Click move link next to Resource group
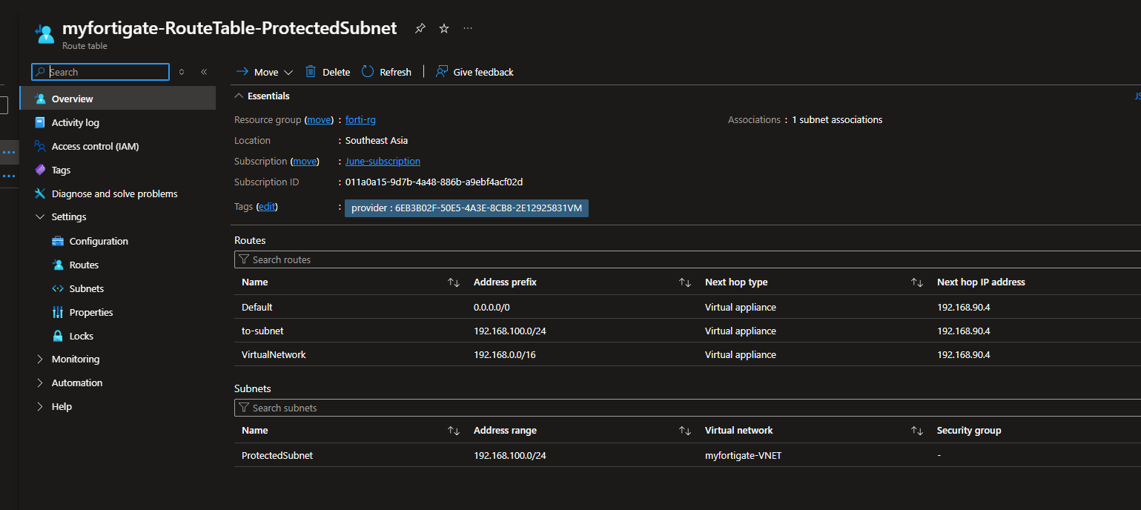This screenshot has height=510, width=1141. [319, 119]
